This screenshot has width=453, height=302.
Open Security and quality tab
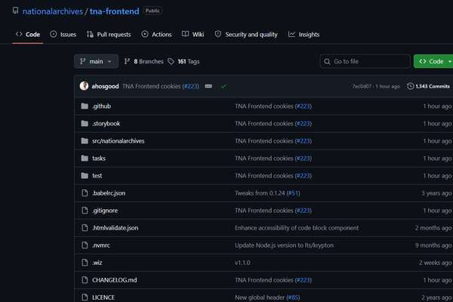coord(246,35)
